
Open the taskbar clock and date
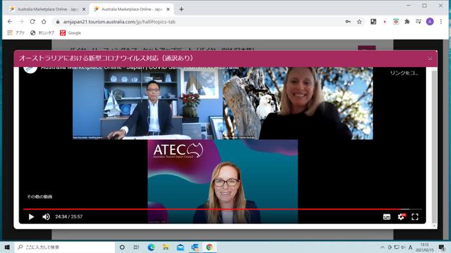click(x=425, y=247)
